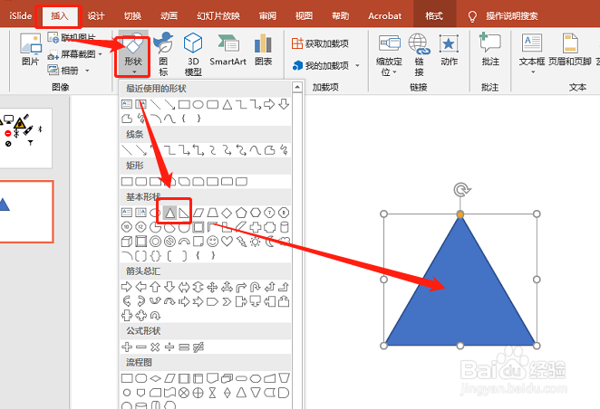Insert a SmartArt graphic
This screenshot has height=409, width=600.
(x=227, y=50)
